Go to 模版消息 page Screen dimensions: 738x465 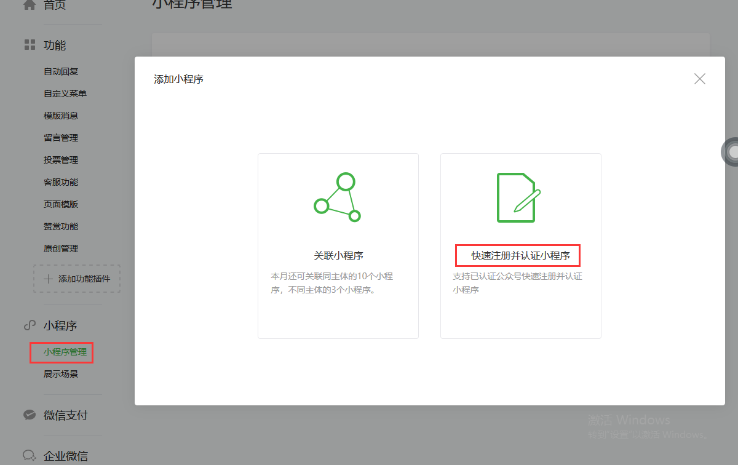[x=61, y=116]
